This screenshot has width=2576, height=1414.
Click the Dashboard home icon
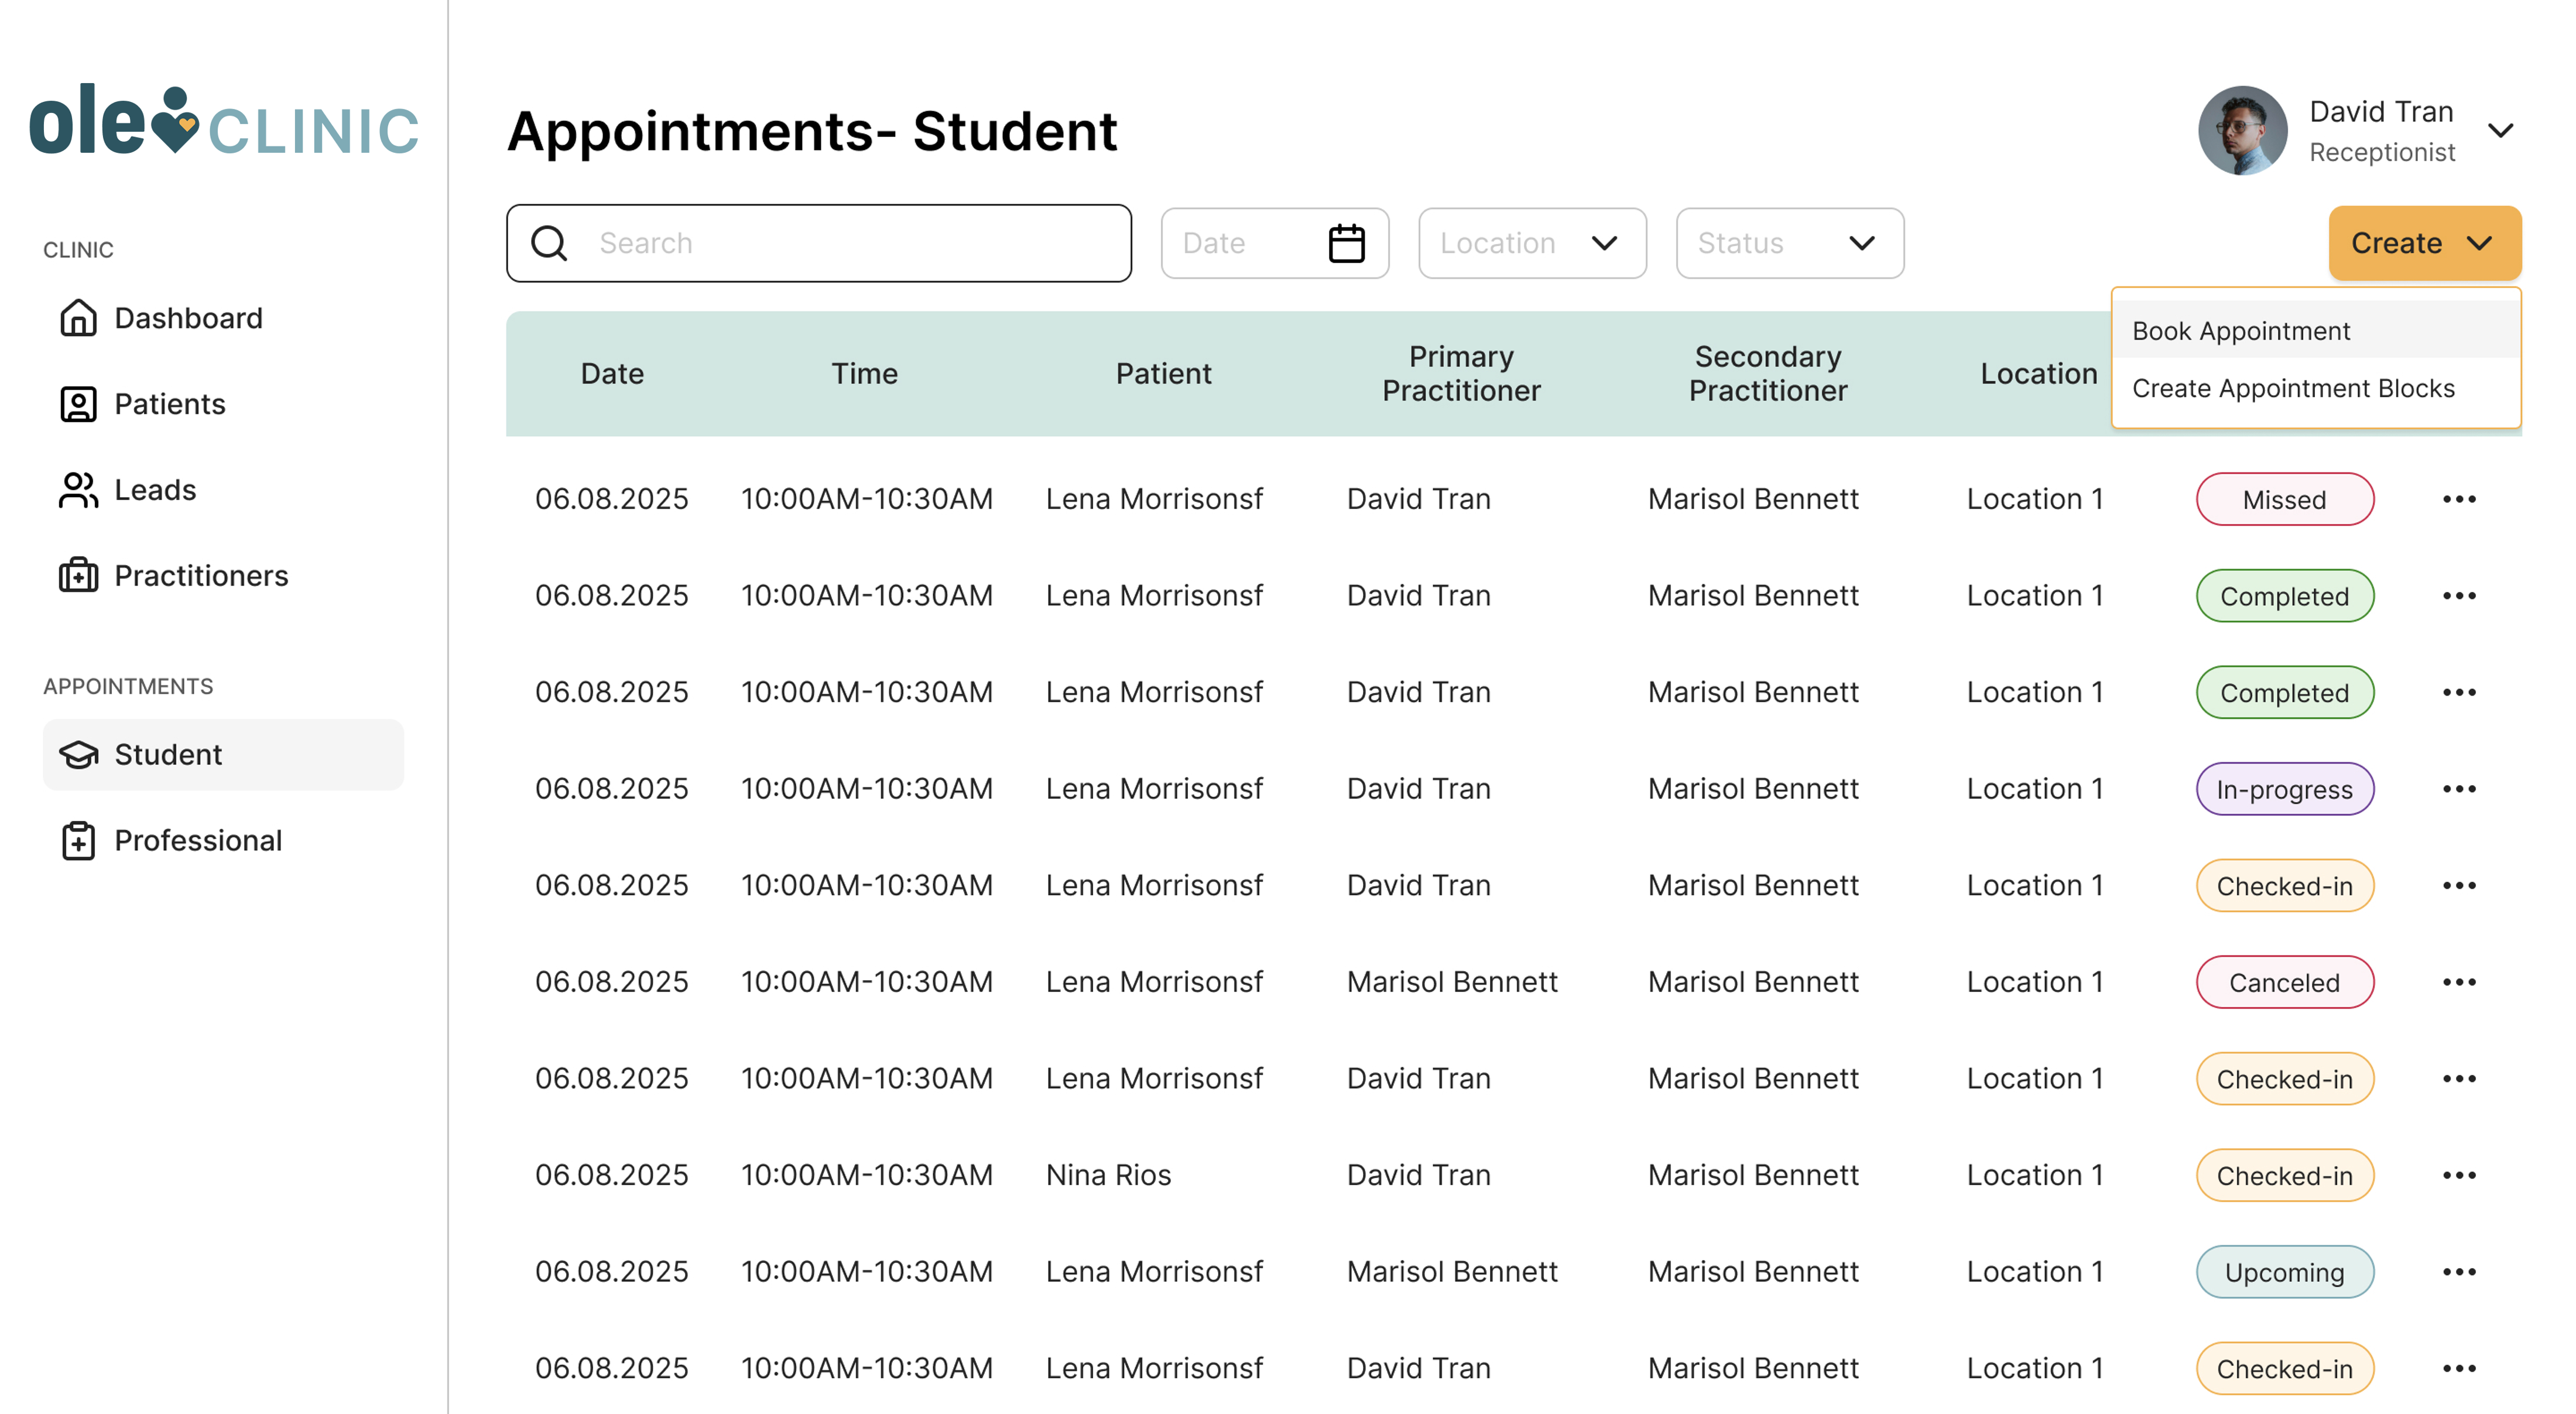point(78,318)
